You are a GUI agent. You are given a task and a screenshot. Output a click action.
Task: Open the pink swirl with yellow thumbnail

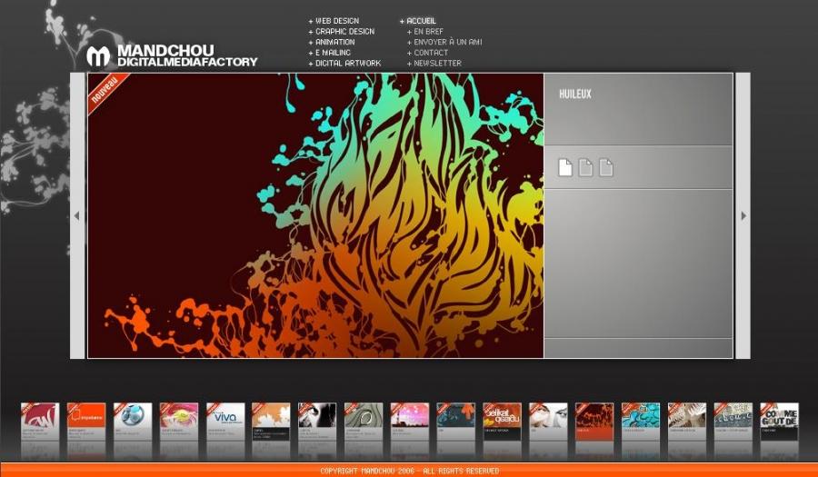179,422
